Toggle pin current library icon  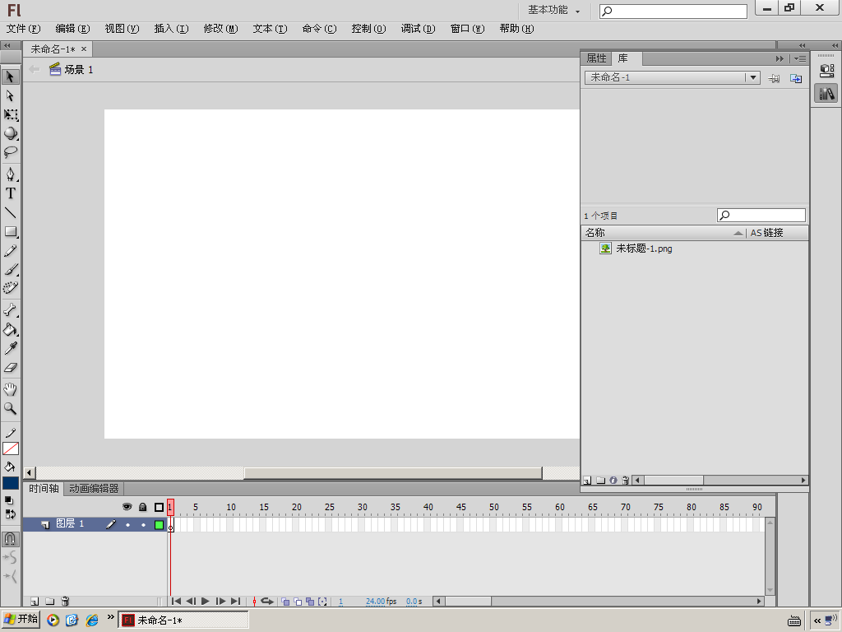tap(774, 78)
